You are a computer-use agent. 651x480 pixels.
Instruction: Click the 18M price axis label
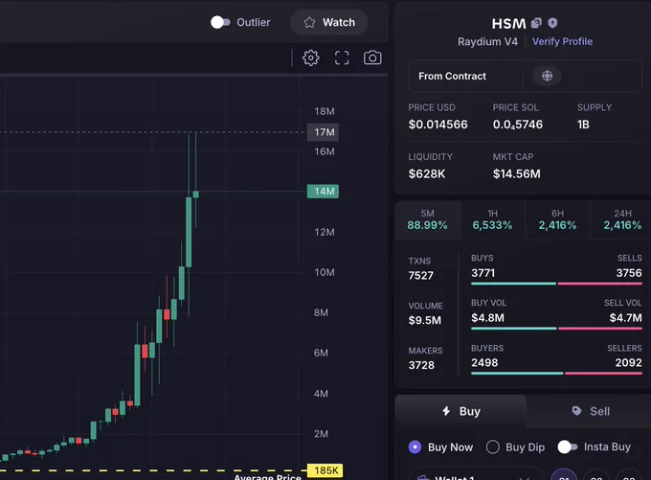tap(325, 111)
